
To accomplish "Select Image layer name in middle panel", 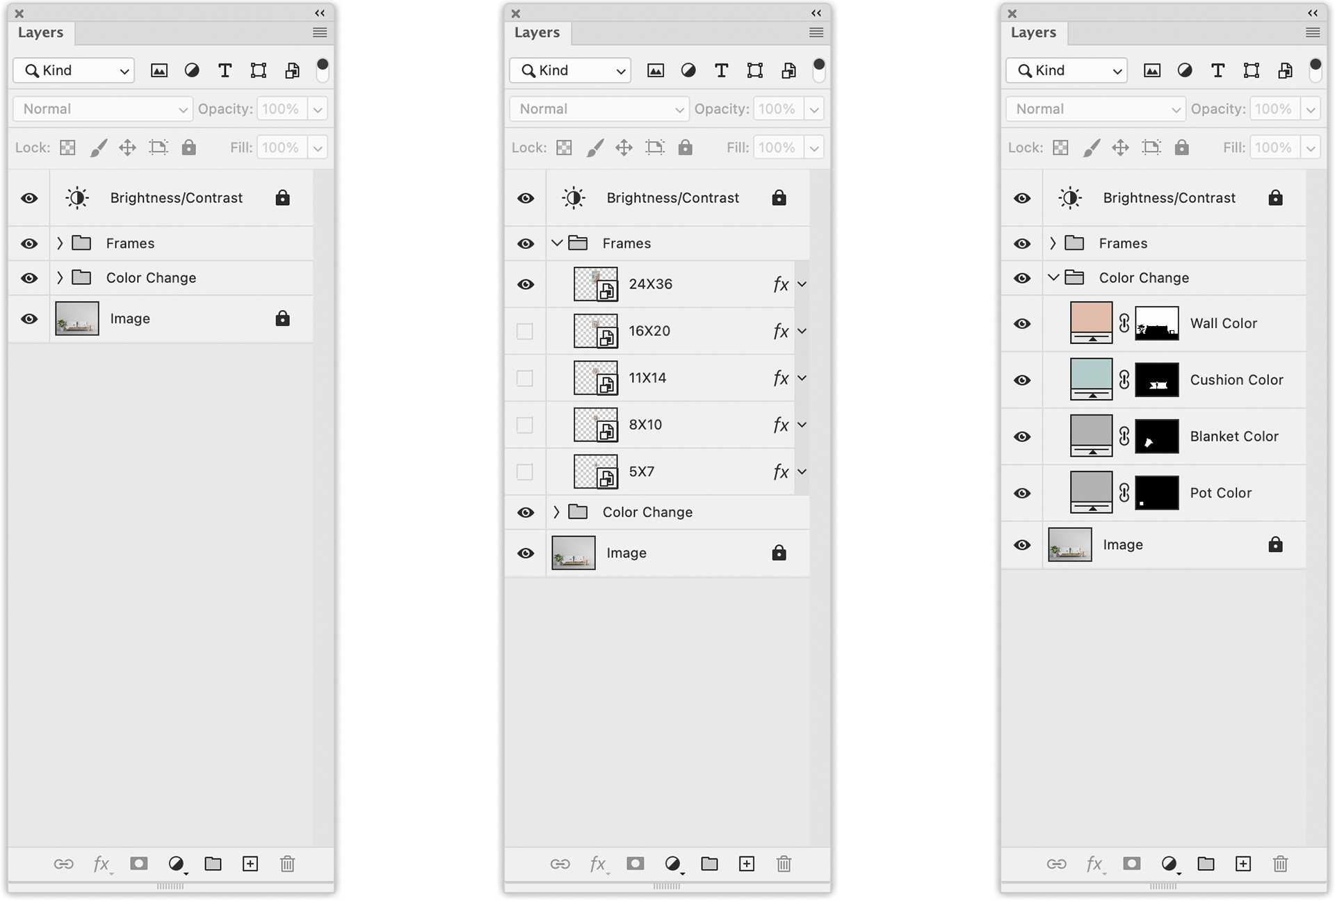I will click(x=626, y=553).
